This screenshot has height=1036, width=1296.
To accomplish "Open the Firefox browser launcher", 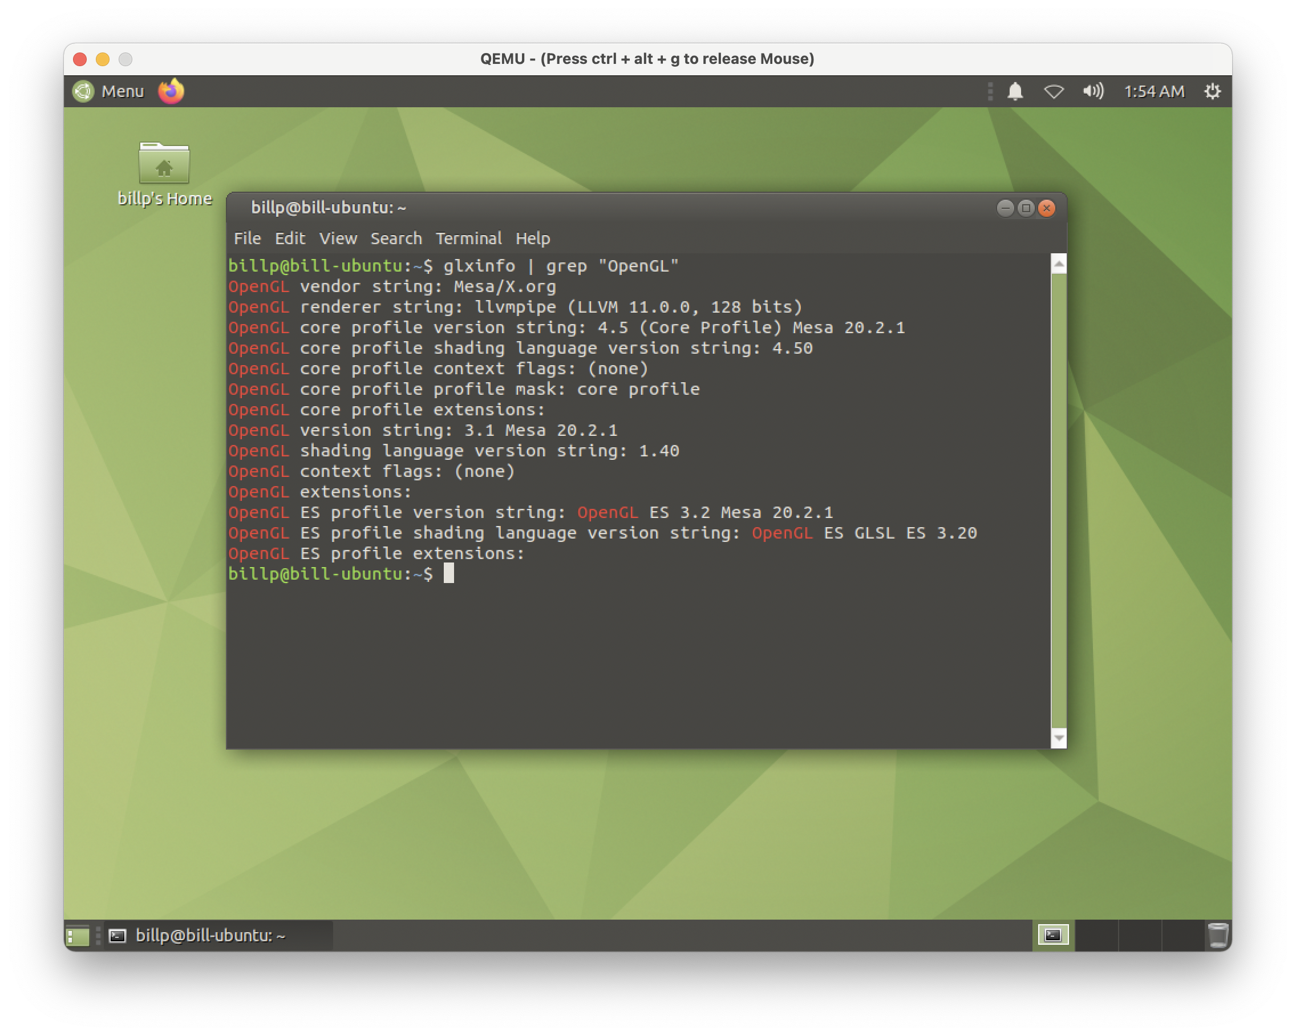I will click(171, 91).
